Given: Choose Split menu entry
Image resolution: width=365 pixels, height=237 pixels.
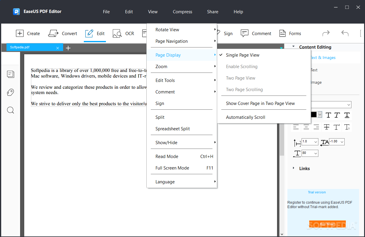Looking at the screenshot, I should 182,117.
